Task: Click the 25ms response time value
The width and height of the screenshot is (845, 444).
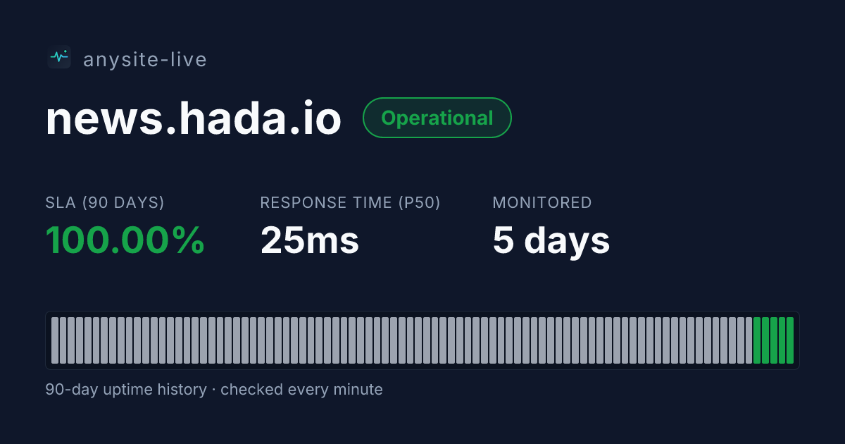Action: [310, 240]
